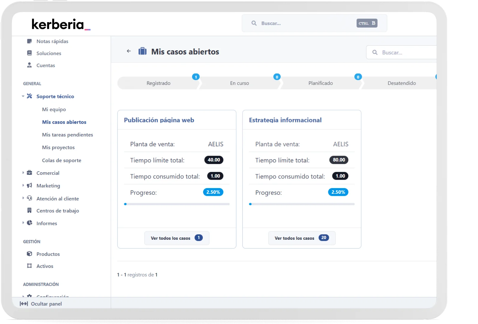Click the Activos asset icon
This screenshot has height=324, width=478.
pyautogui.click(x=29, y=266)
